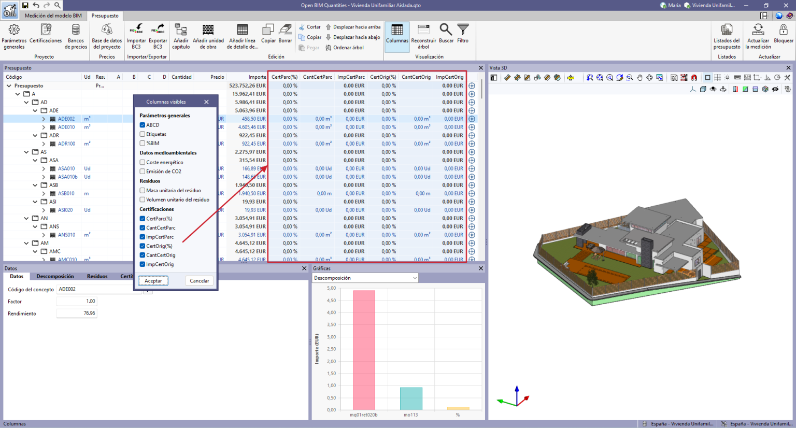The image size is (796, 428).
Task: Open the Filtro funnel tool
Action: tap(463, 34)
